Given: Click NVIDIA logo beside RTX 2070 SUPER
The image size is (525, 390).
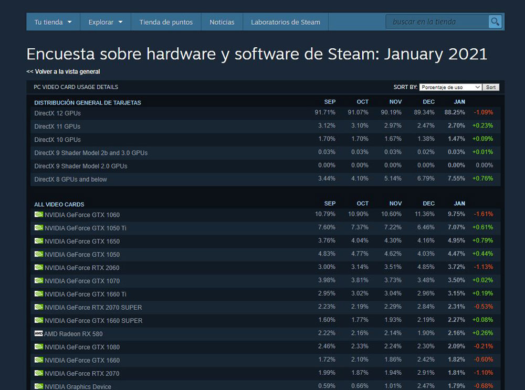Looking at the screenshot, I should [39, 307].
